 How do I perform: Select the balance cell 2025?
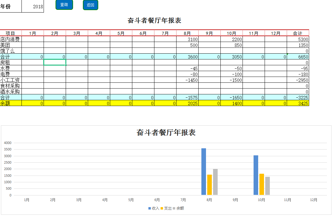pos(188,103)
